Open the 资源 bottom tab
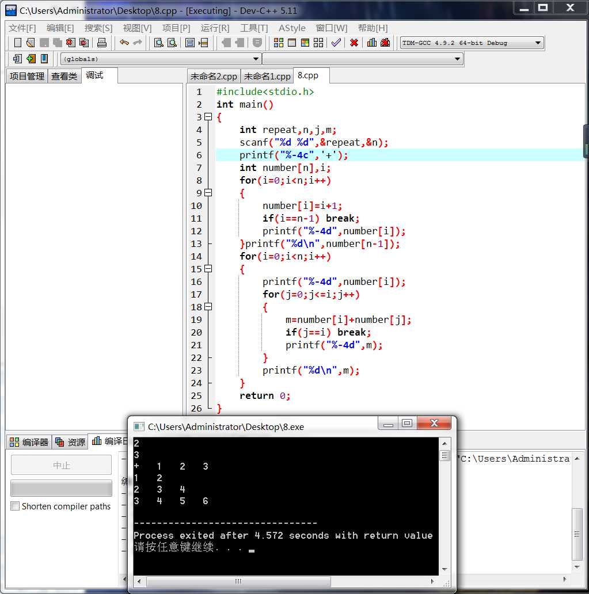Image resolution: width=589 pixels, height=594 pixels. point(70,441)
